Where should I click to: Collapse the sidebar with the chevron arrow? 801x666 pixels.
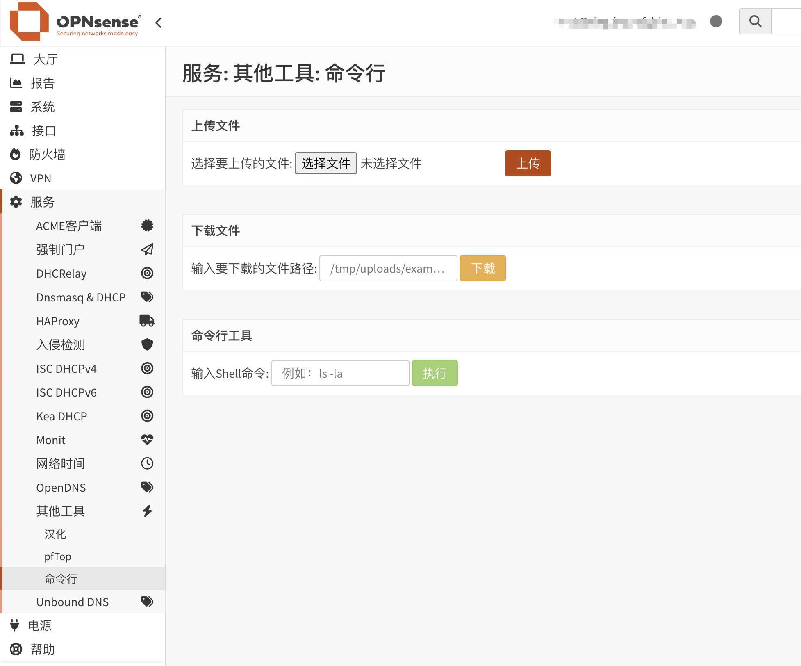click(159, 23)
